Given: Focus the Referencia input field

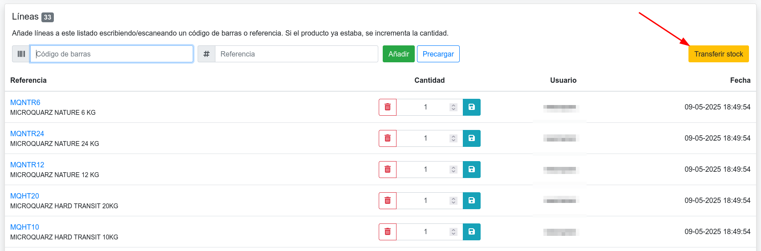Looking at the screenshot, I should [296, 54].
